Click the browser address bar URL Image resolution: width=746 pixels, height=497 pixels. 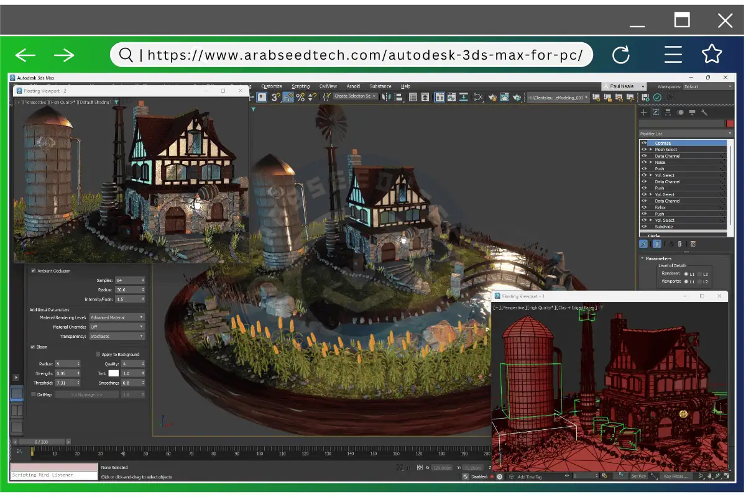[x=365, y=55]
